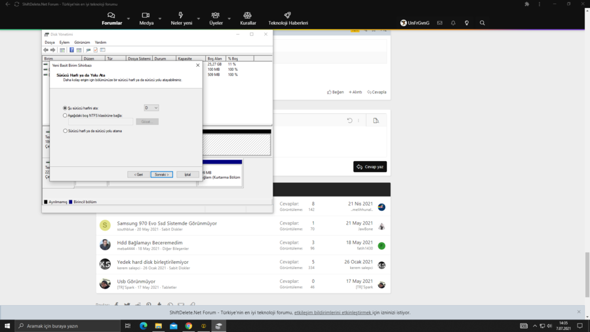The width and height of the screenshot is (590, 332).
Task: Select 'Sürücü harfi ya da sürücü yolu atama' option
Action: (65, 131)
